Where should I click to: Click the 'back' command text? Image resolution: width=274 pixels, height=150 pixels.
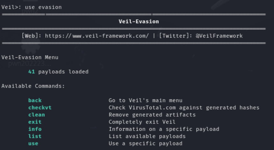(x=35, y=100)
